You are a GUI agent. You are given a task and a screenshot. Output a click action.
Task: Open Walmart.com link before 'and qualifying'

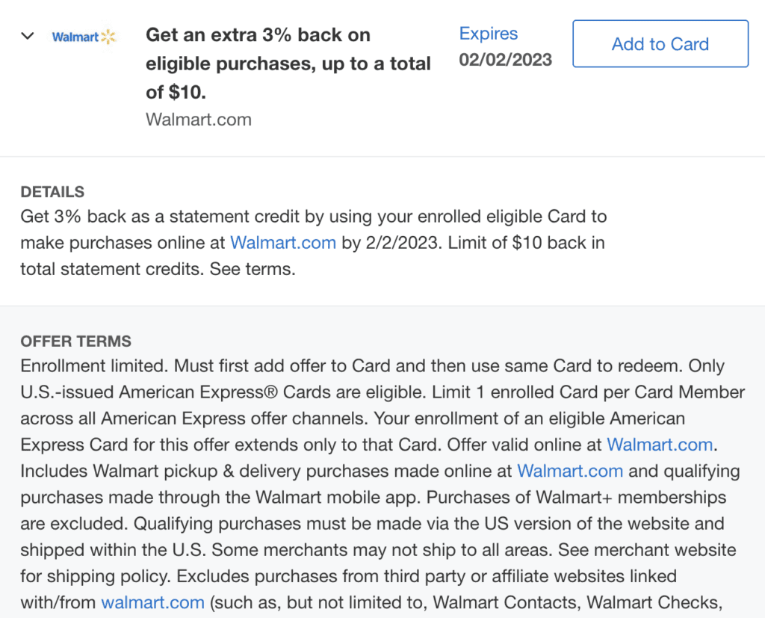click(x=570, y=471)
